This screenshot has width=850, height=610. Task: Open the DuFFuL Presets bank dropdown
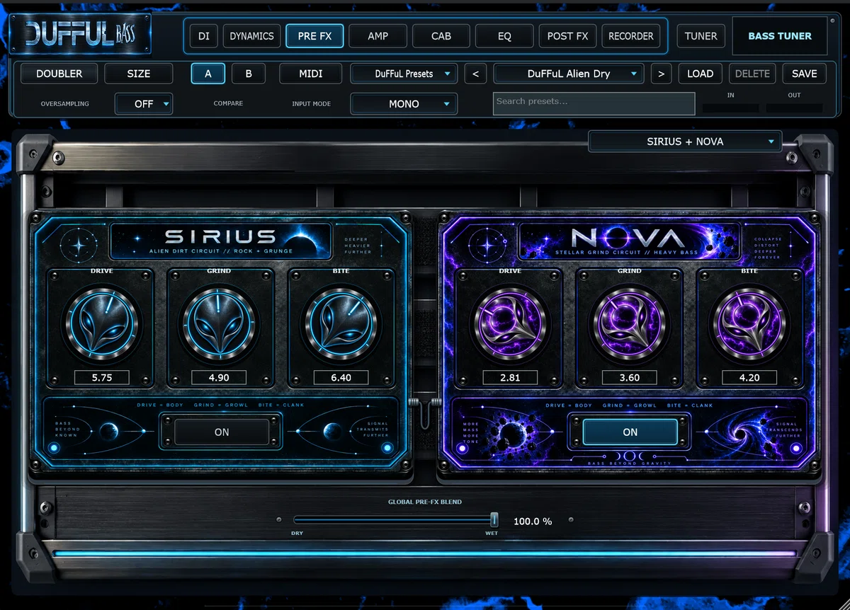pos(404,74)
